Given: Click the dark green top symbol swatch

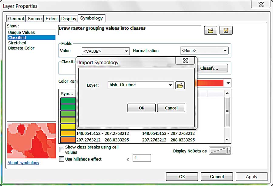Looking at the screenshot, I should (68, 101).
